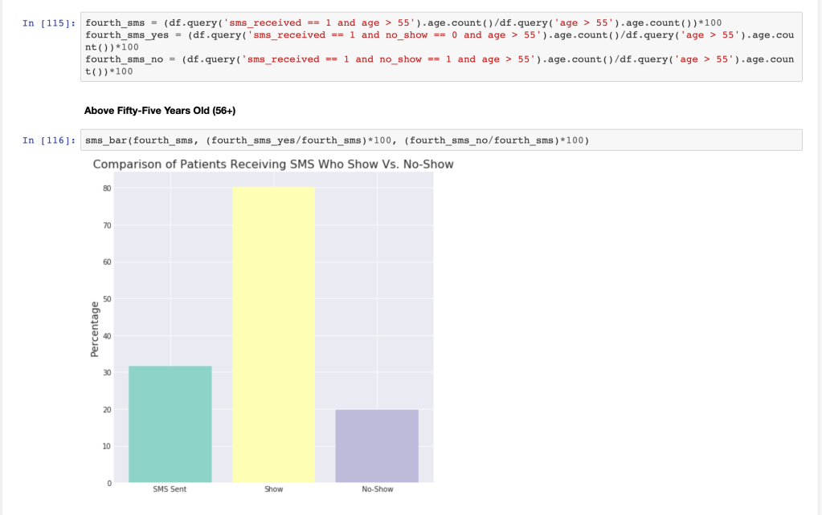
Task: Click the chart title text
Action: [x=273, y=164]
